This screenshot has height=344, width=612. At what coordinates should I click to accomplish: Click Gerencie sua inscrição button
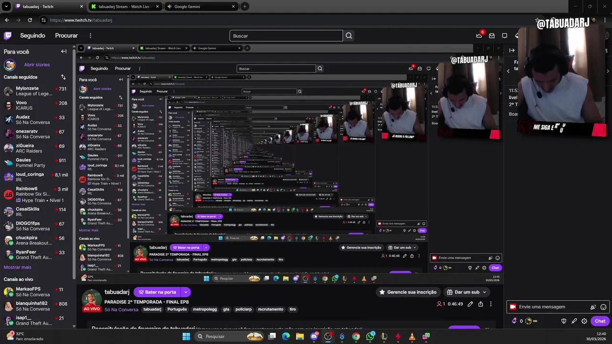(407, 292)
